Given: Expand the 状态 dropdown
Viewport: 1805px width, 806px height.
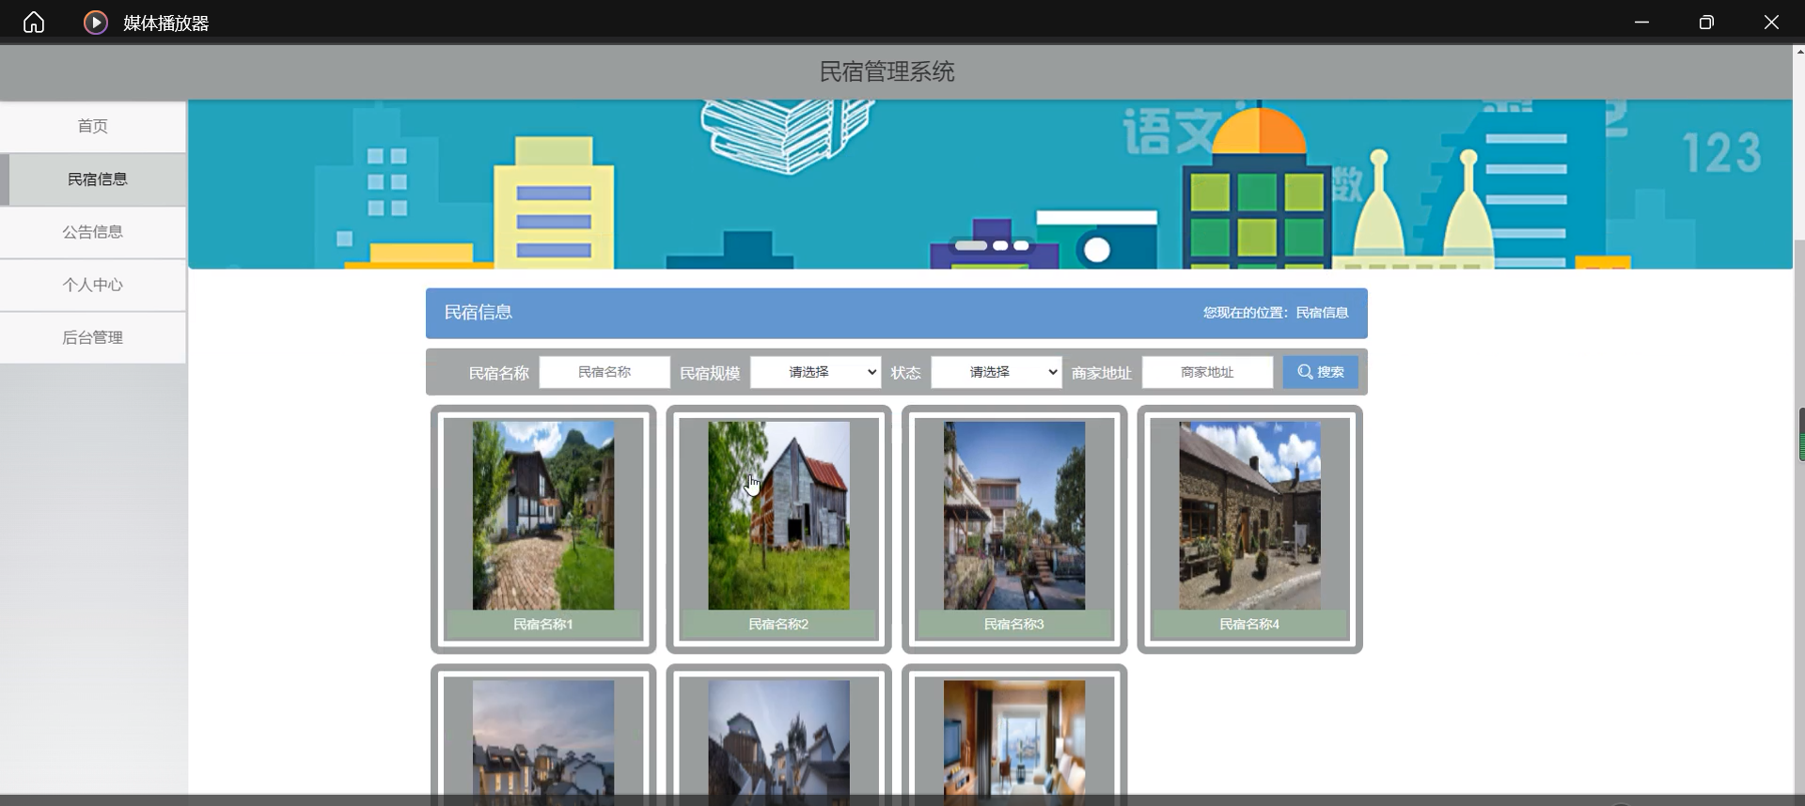Looking at the screenshot, I should click(x=996, y=372).
